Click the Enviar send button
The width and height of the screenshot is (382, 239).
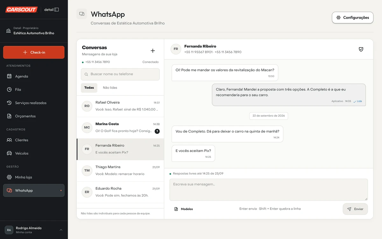pyautogui.click(x=355, y=209)
